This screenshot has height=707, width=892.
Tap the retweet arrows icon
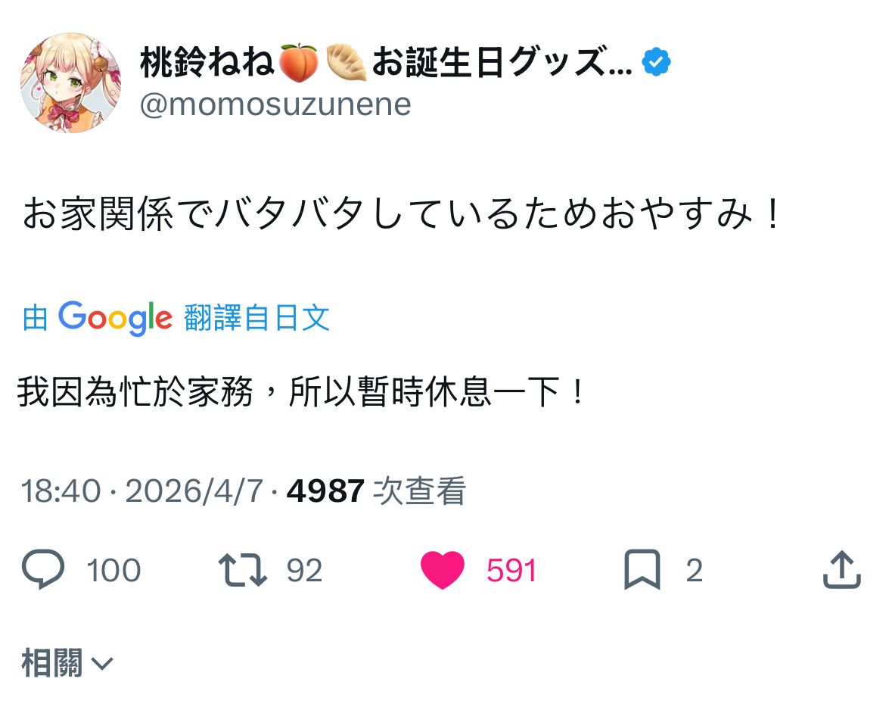click(242, 571)
